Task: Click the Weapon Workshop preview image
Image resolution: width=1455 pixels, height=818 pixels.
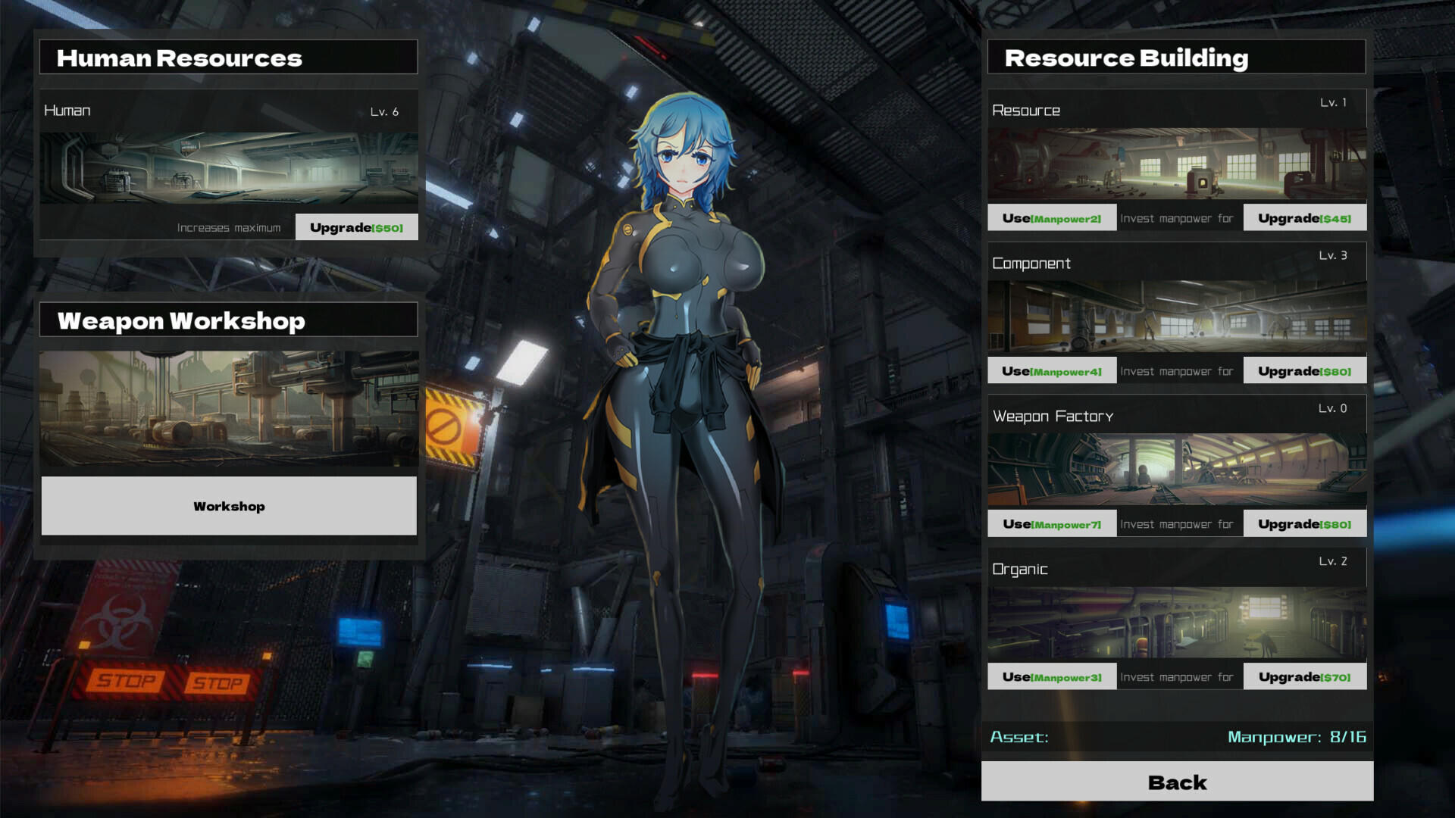Action: tap(229, 409)
